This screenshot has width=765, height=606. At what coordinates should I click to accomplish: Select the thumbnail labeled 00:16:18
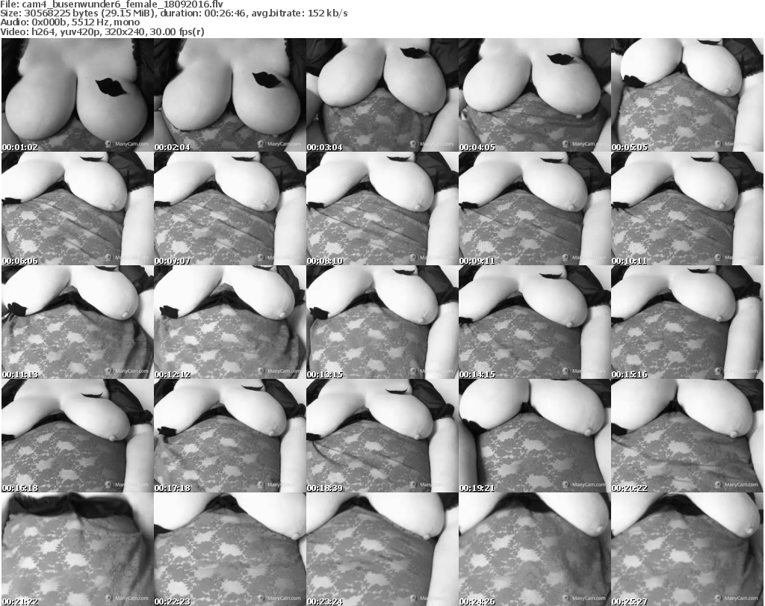click(x=78, y=436)
